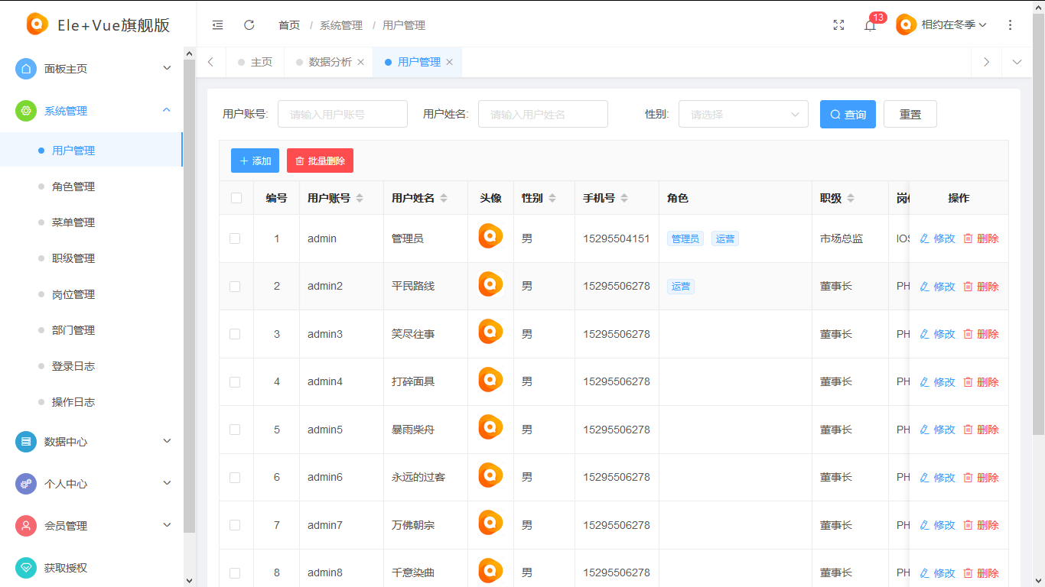The width and height of the screenshot is (1045, 587).
Task: Open the tab options dropdown chevron
Action: point(1017,62)
